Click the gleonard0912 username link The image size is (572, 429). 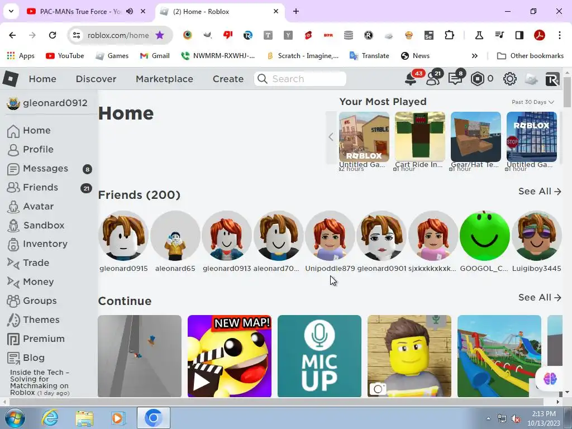pos(55,103)
